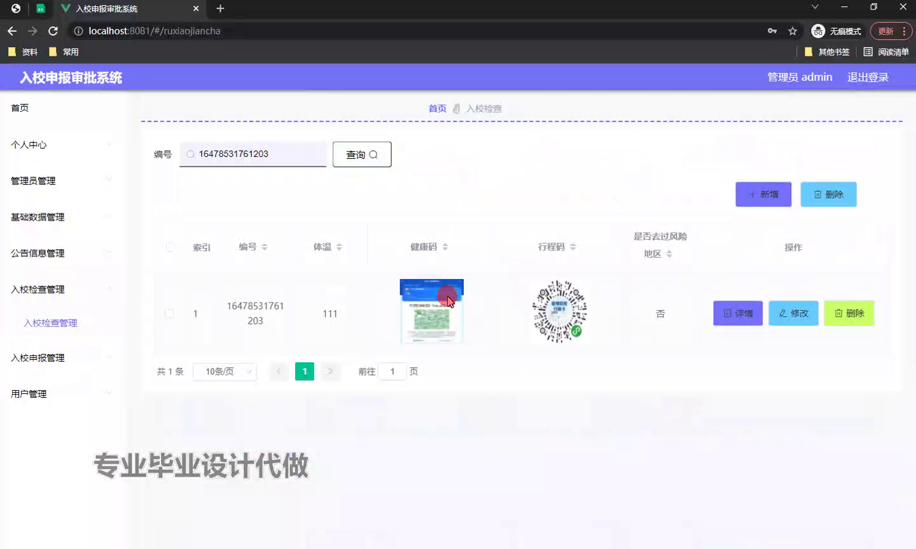Click the 前往 page number input
This screenshot has width=916, height=549.
[392, 372]
